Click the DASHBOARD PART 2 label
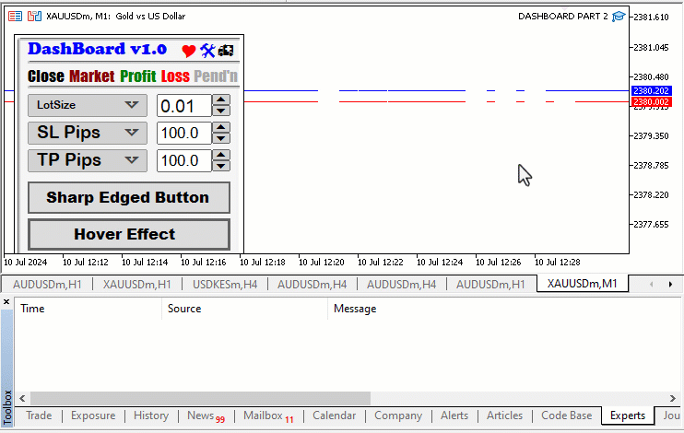684x433 pixels. [562, 17]
